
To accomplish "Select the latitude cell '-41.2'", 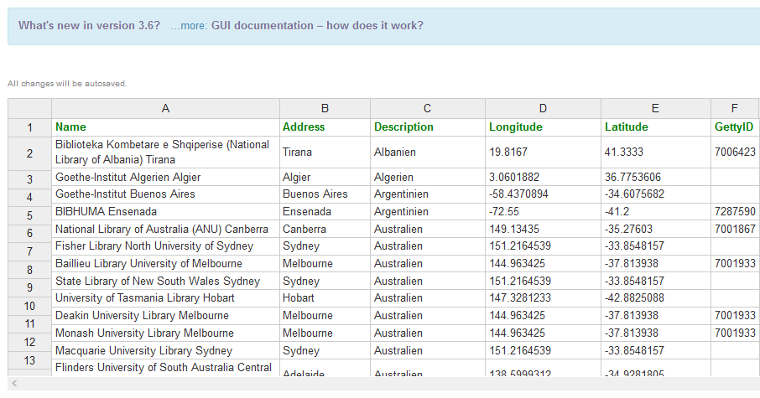I will (x=656, y=212).
